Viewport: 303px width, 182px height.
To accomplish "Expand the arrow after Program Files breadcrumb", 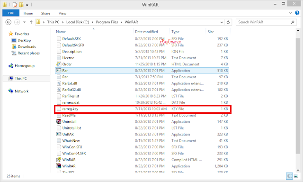I will click(x=121, y=22).
